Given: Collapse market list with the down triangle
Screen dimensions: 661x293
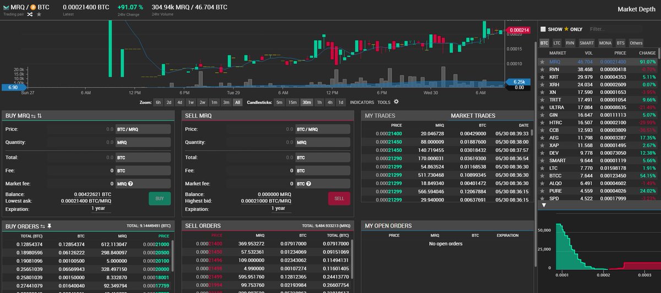Looking at the screenshot, I should coord(544,205).
